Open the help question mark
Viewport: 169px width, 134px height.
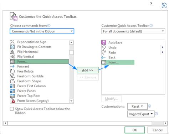151,4
